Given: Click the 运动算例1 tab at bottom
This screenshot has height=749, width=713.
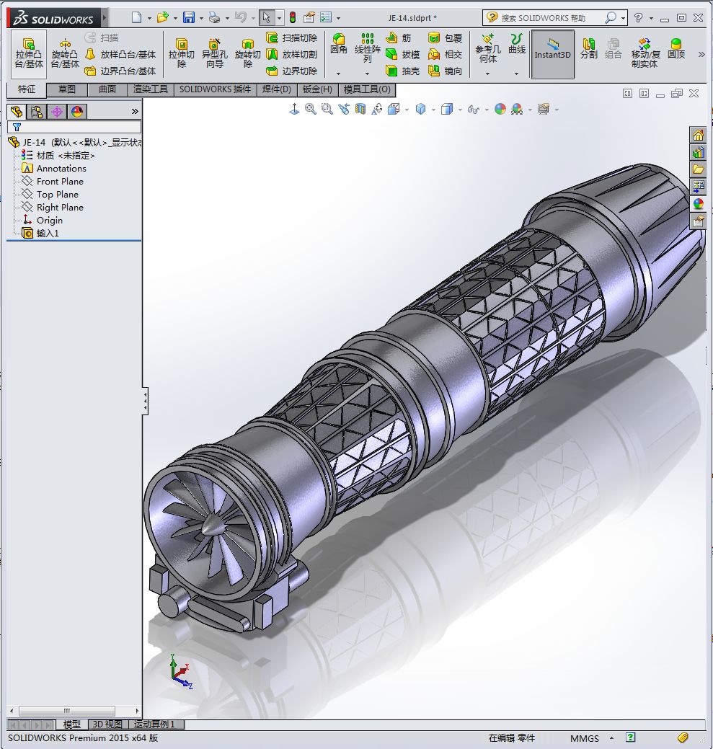Looking at the screenshot, I should pos(155,724).
